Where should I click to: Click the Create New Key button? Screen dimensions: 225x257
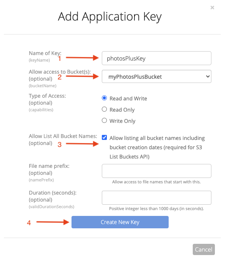point(120,222)
